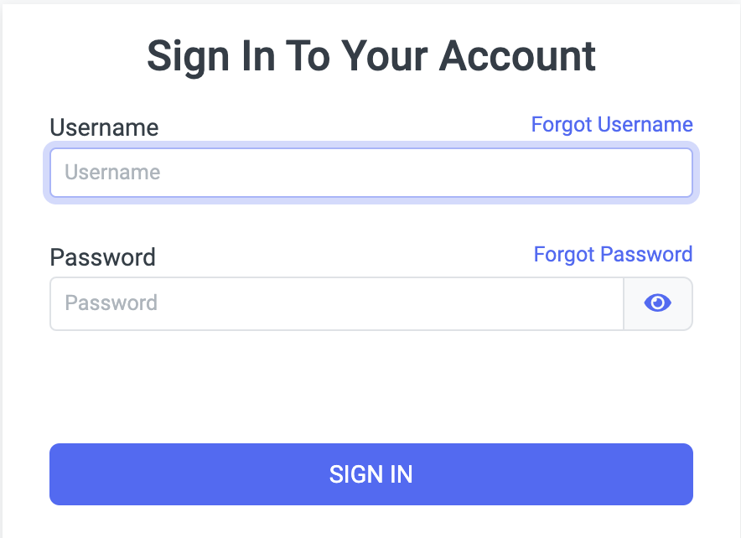Reveal the typed password characters
Screen dimensions: 741x538
(x=658, y=303)
